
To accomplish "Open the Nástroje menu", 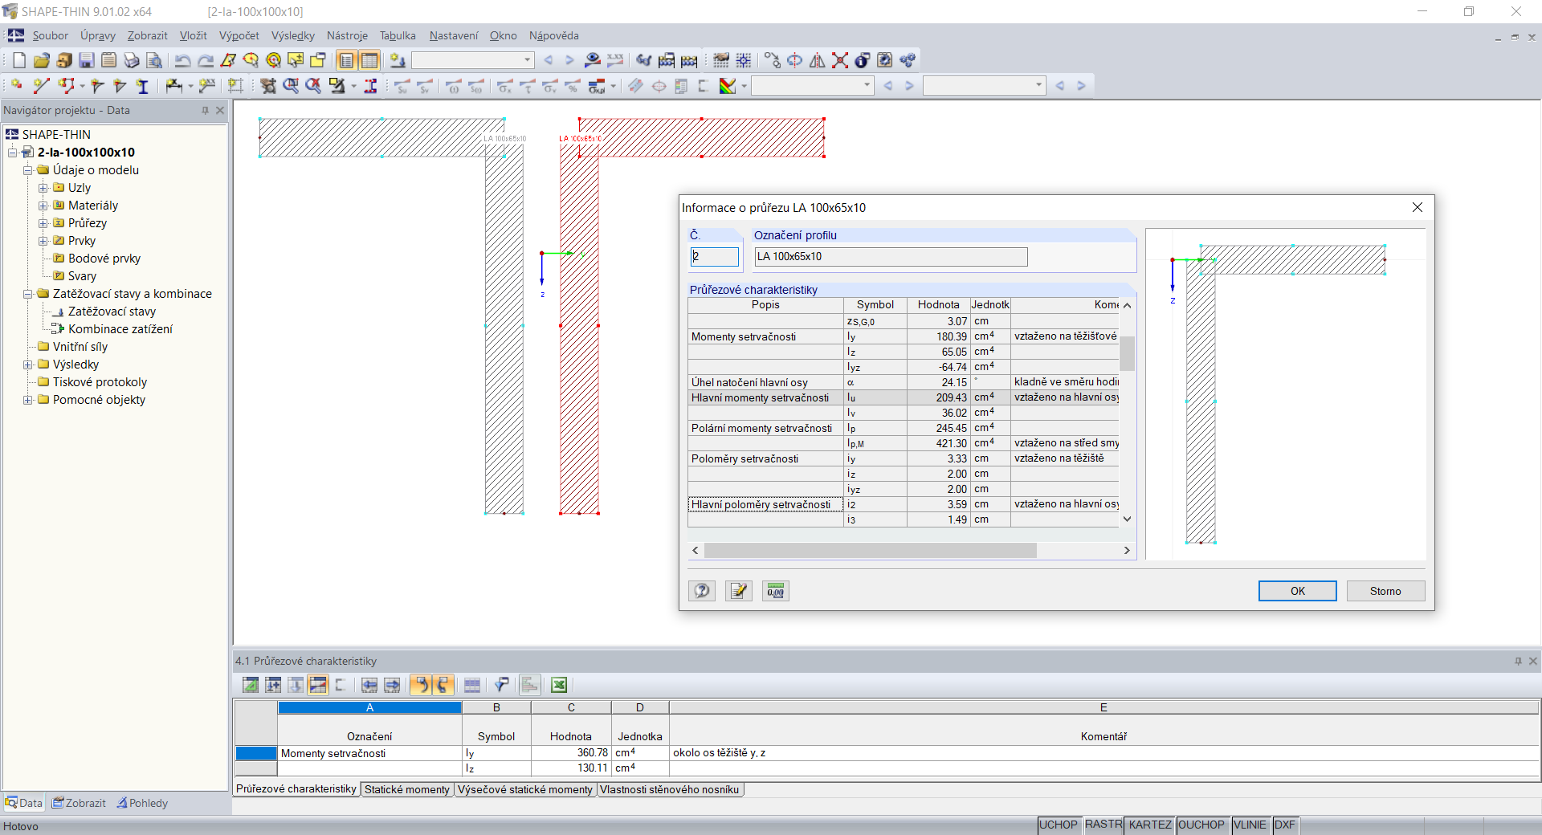I will click(x=347, y=35).
